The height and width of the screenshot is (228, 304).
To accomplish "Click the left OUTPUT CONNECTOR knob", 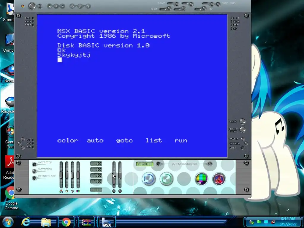I will 159,164.
